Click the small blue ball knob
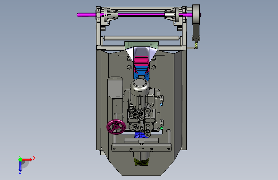The image size is (278, 180). click(x=162, y=105)
